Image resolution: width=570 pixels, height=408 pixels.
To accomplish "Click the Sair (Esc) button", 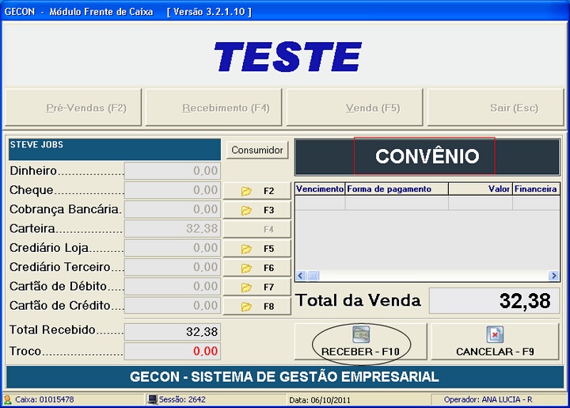I will point(496,108).
